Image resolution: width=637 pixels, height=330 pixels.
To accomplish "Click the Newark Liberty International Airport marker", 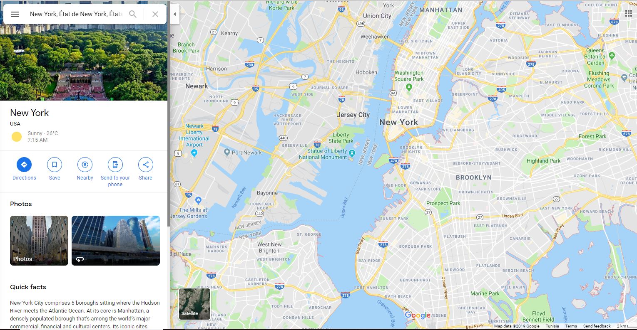I will coord(194,153).
